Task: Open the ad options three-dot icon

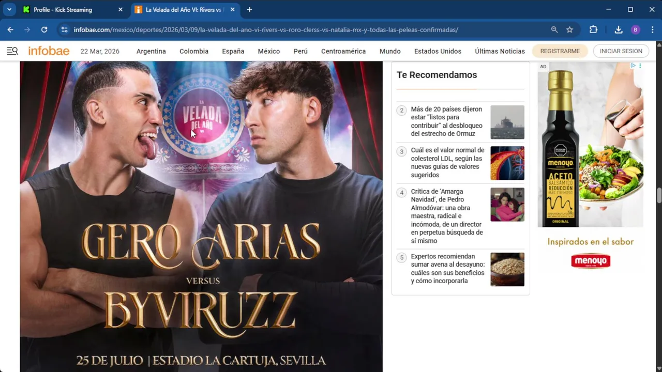Action: (640, 66)
